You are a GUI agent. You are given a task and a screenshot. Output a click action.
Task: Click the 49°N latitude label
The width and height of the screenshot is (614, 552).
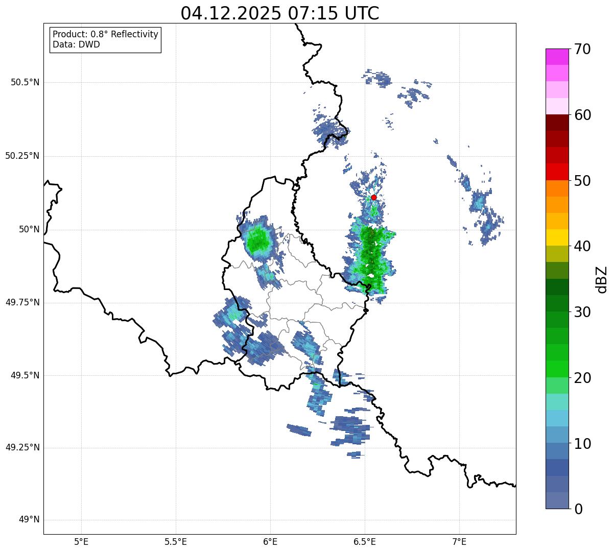(29, 520)
